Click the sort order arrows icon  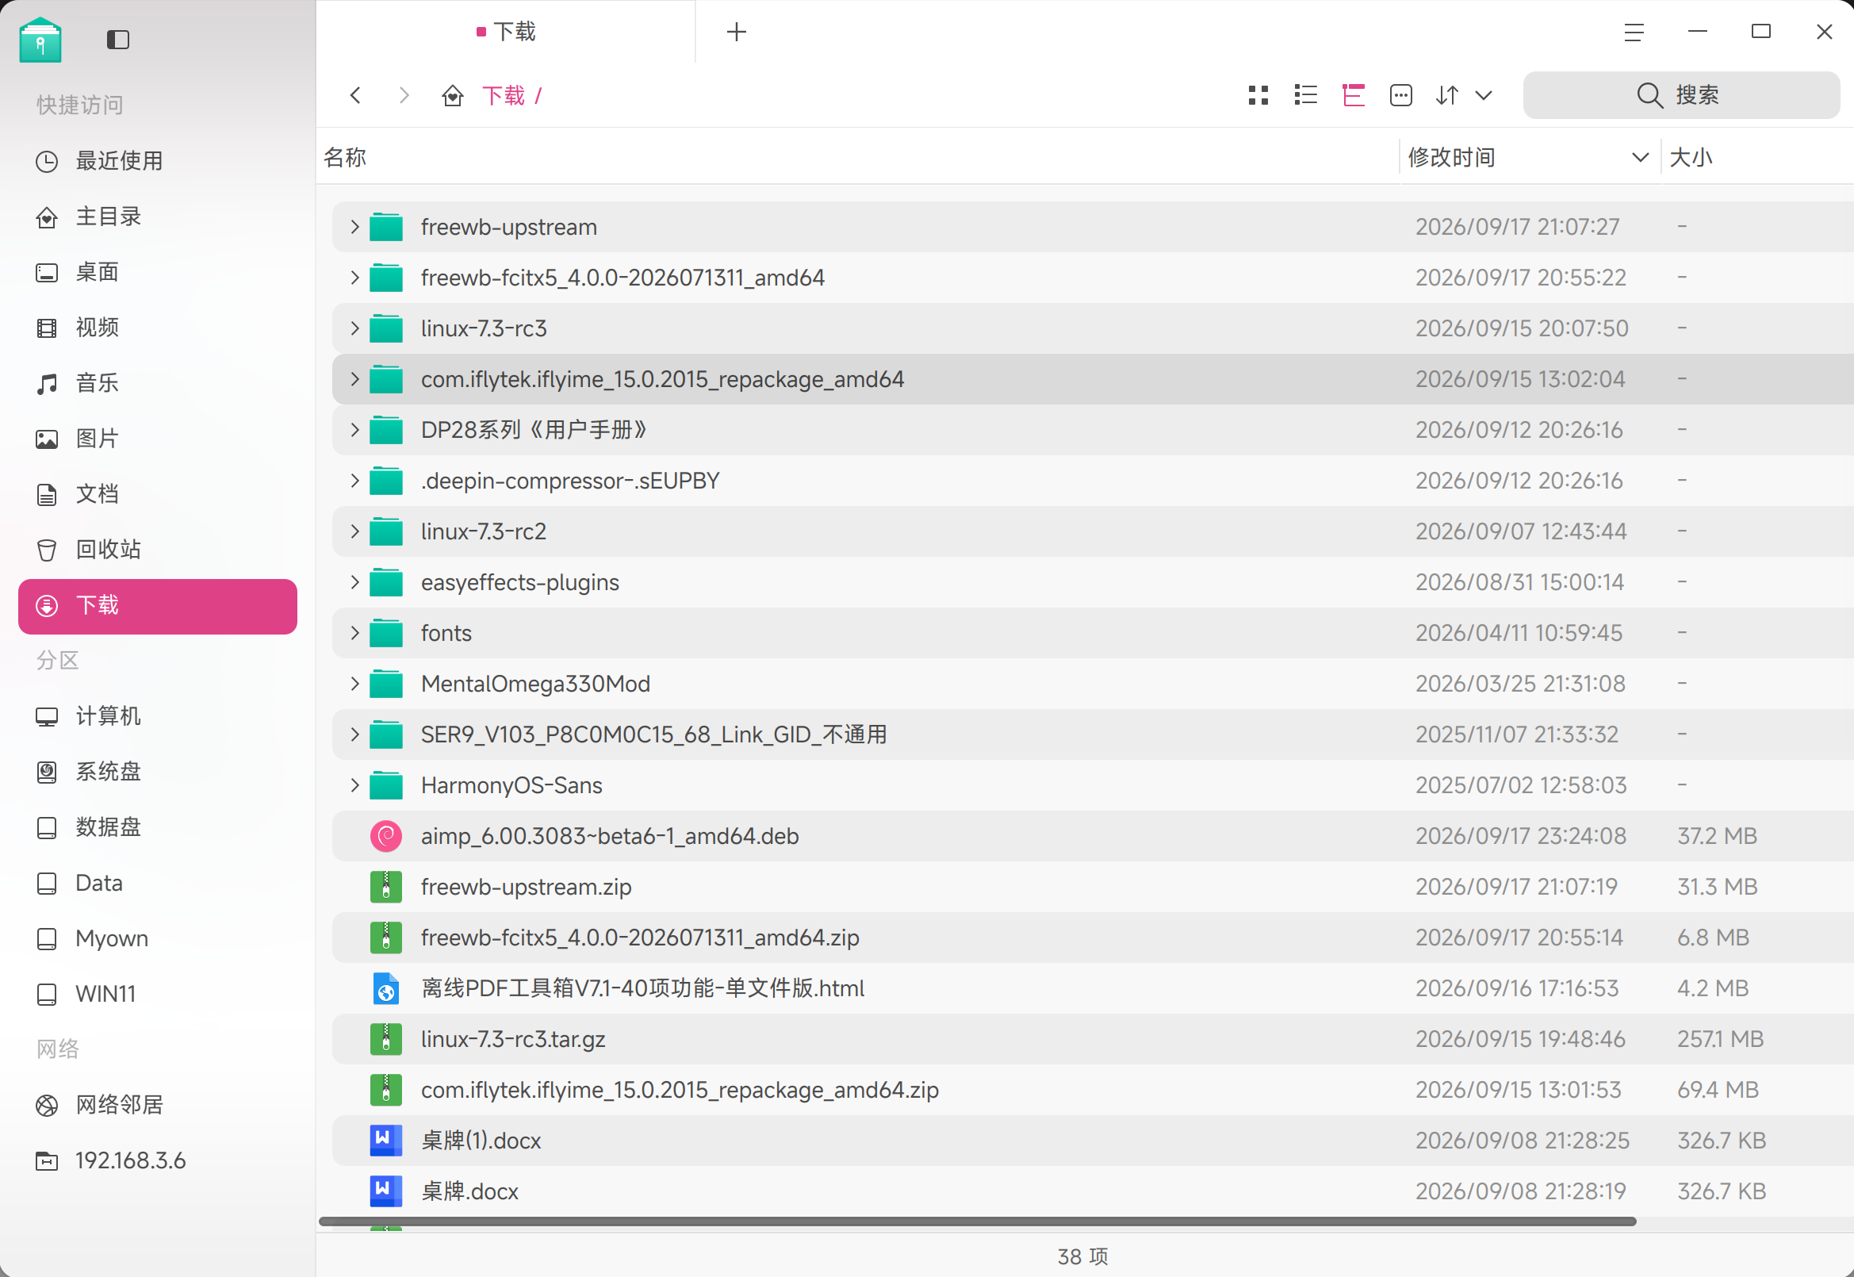point(1447,95)
